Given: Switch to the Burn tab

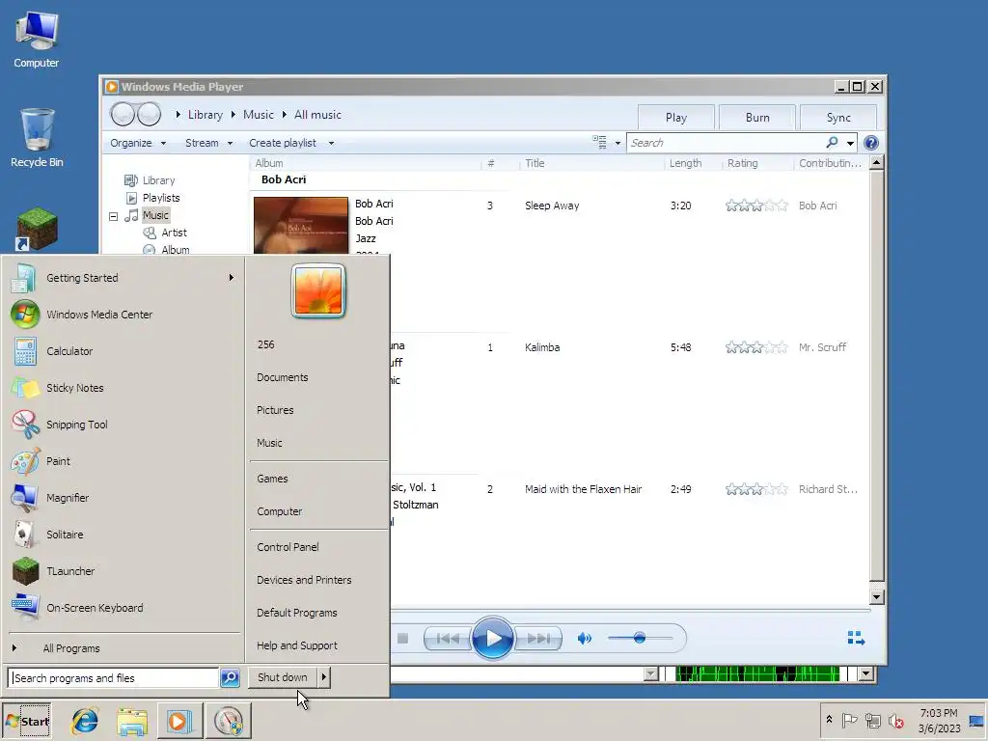Looking at the screenshot, I should point(757,117).
